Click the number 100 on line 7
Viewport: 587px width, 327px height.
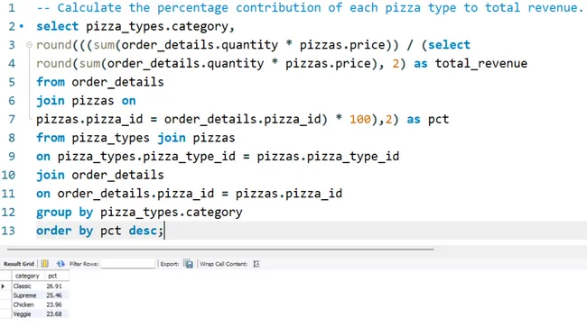coord(360,120)
